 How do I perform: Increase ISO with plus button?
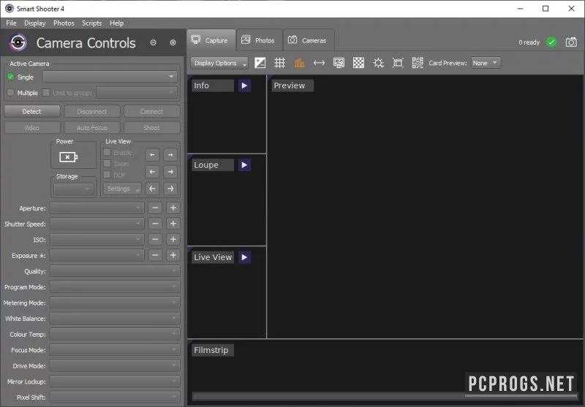173,239
